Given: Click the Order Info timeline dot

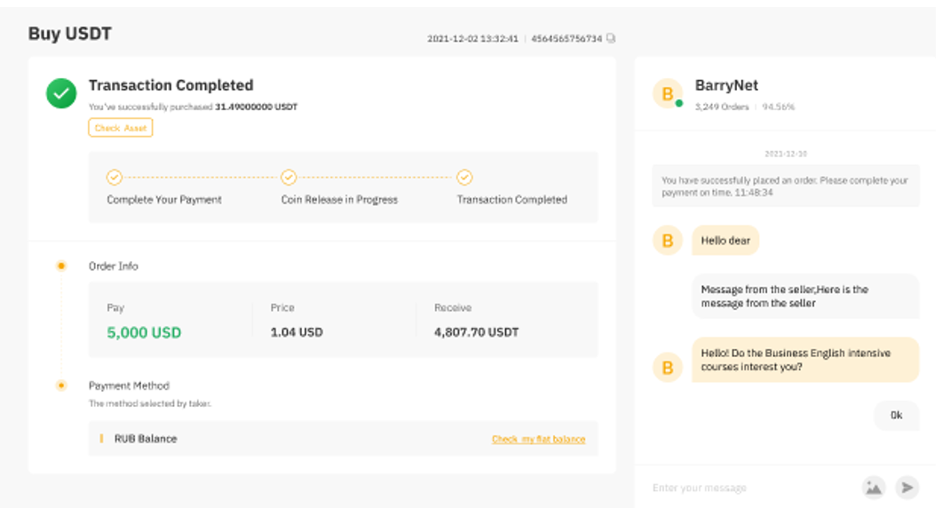Looking at the screenshot, I should tap(61, 266).
